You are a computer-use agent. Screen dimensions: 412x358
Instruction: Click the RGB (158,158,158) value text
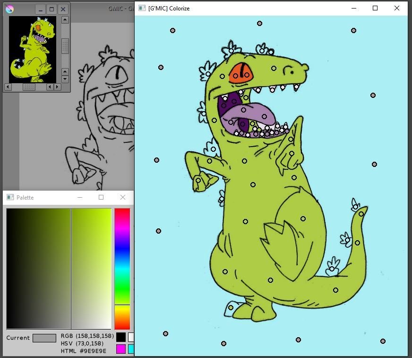coord(87,336)
